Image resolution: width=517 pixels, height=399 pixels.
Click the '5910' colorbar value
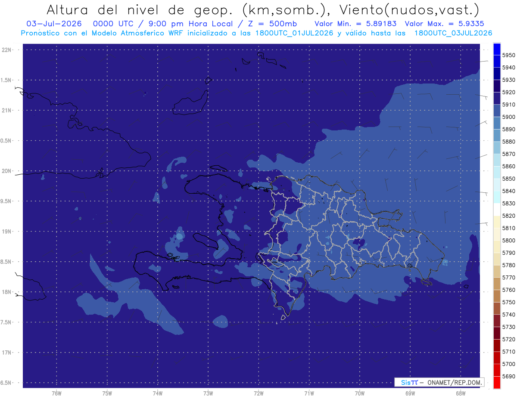[x=509, y=105]
